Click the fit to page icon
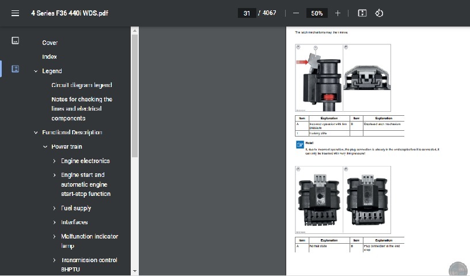Viewport: 470px width, 276px height. pos(362,13)
